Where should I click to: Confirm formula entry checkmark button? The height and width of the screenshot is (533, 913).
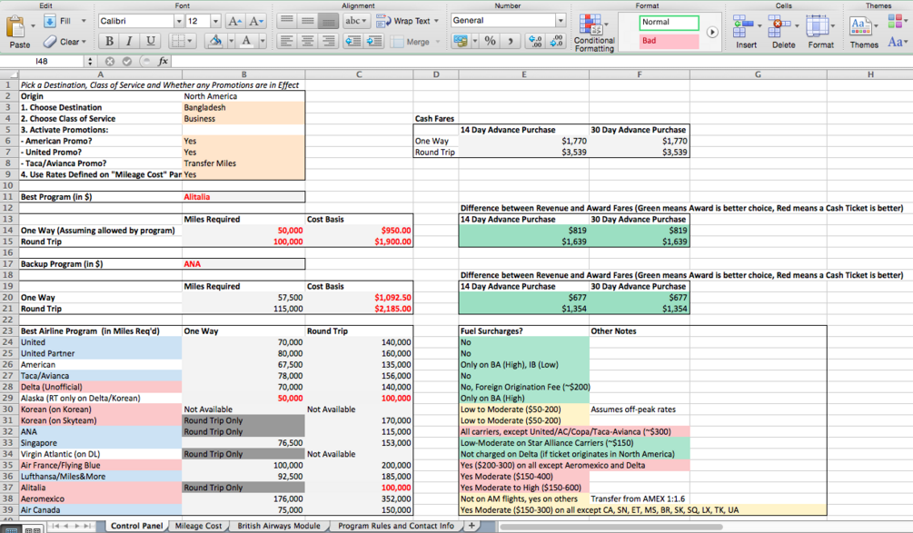(127, 61)
